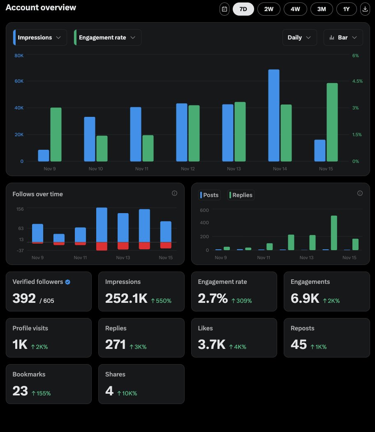This screenshot has width=375, height=432.
Task: Open the Posts and Replies chart info icon
Action: point(360,193)
